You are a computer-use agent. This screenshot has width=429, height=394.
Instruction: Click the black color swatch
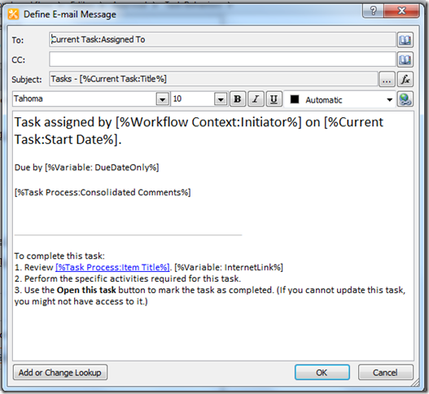(x=295, y=99)
